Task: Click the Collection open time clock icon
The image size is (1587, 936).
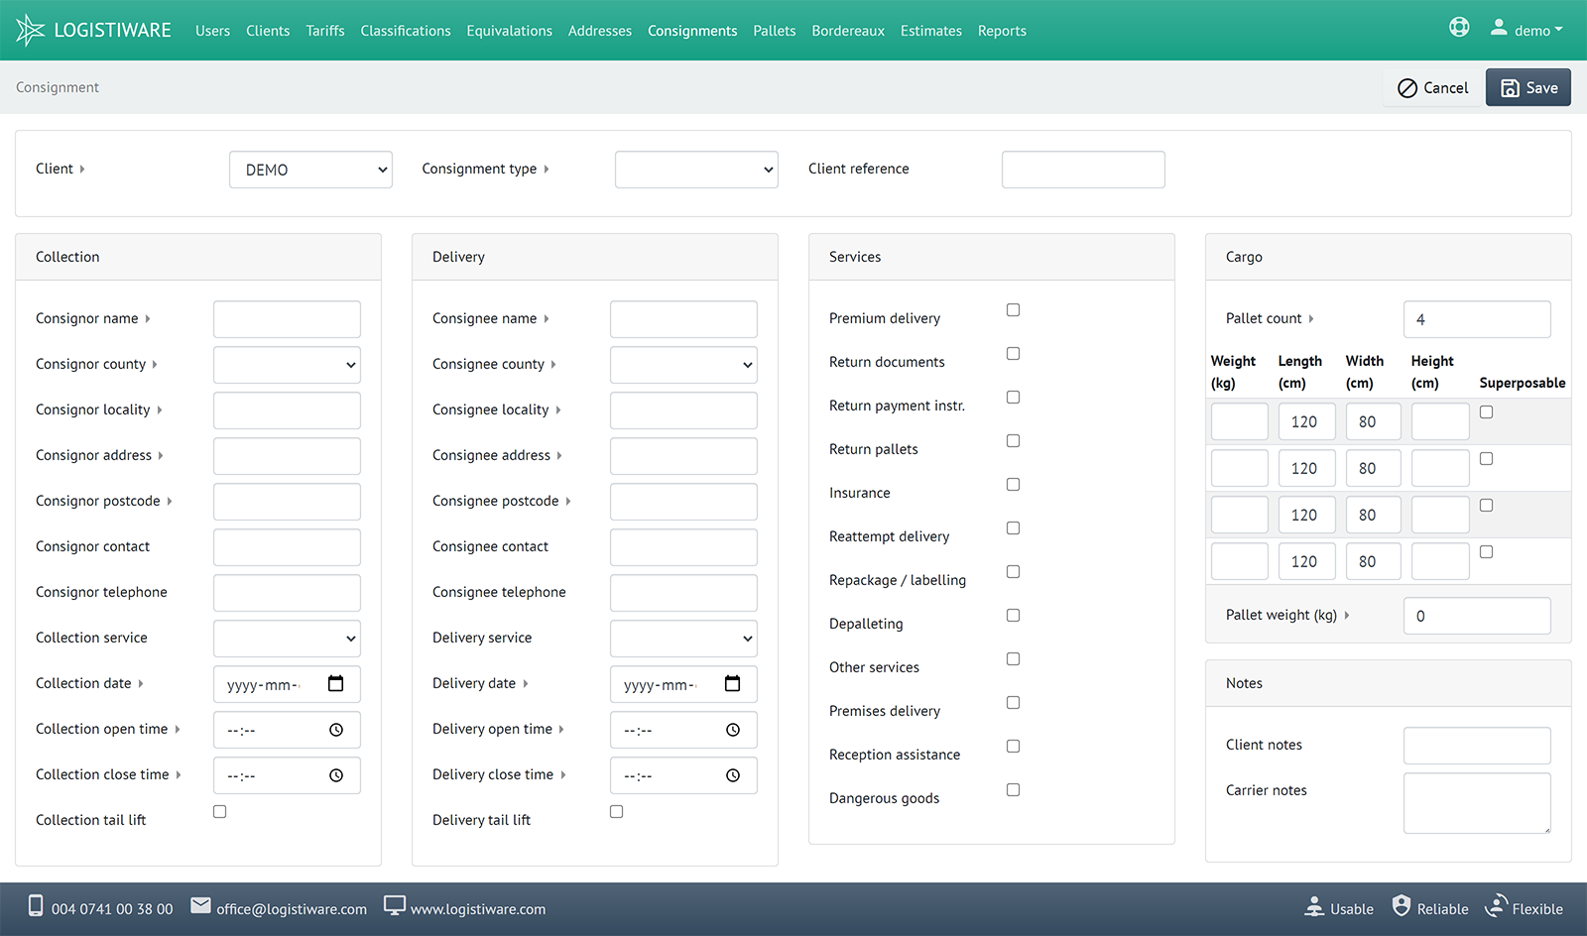Action: (336, 730)
